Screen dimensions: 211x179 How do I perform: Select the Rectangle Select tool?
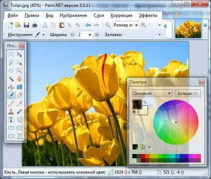[11, 54]
